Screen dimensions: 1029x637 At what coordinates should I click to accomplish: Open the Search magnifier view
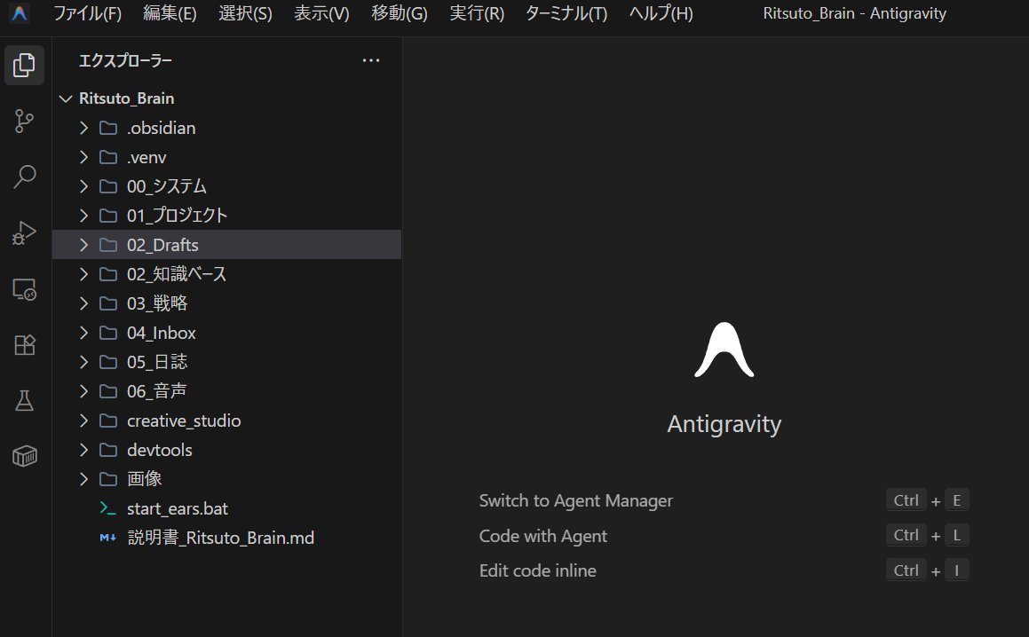click(24, 177)
